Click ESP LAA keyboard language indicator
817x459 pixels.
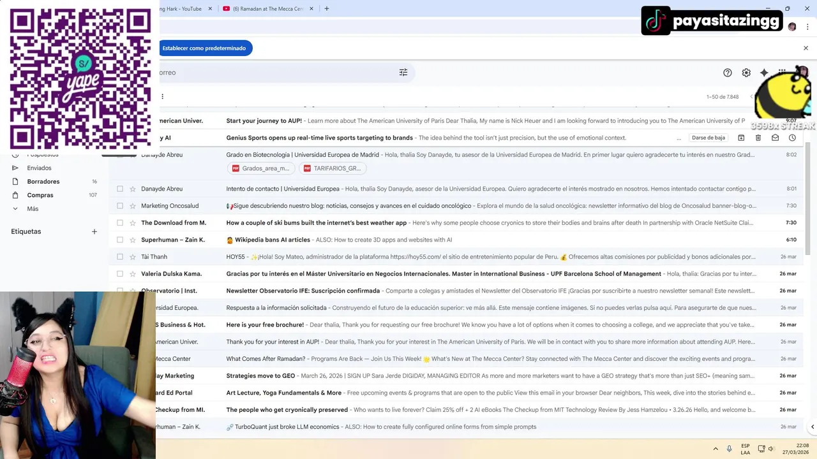[x=746, y=449]
